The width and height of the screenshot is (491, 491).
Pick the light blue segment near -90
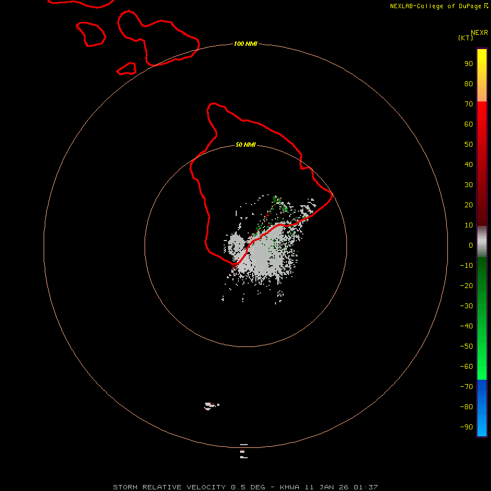coord(482,426)
